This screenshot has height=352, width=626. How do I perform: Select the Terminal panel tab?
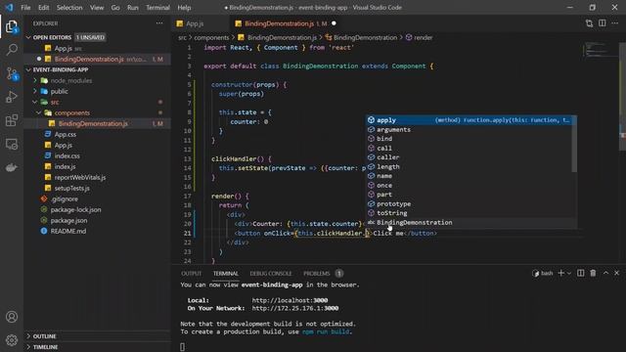click(226, 274)
